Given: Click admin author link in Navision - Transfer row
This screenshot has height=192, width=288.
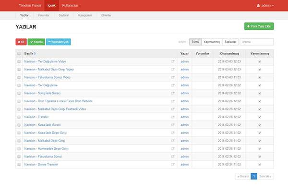Looking at the screenshot, I should click(185, 117).
